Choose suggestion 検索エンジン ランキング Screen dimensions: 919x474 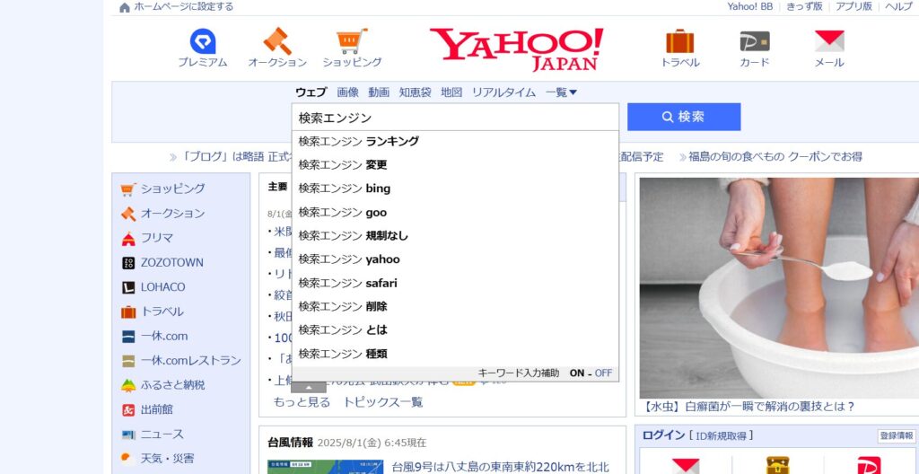[x=455, y=141]
